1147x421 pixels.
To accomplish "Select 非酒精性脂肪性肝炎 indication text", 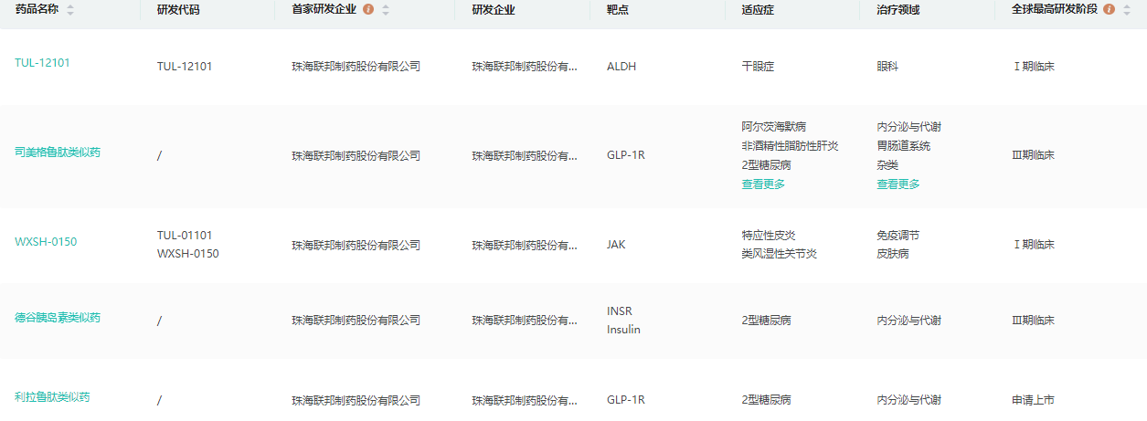I will (x=791, y=146).
